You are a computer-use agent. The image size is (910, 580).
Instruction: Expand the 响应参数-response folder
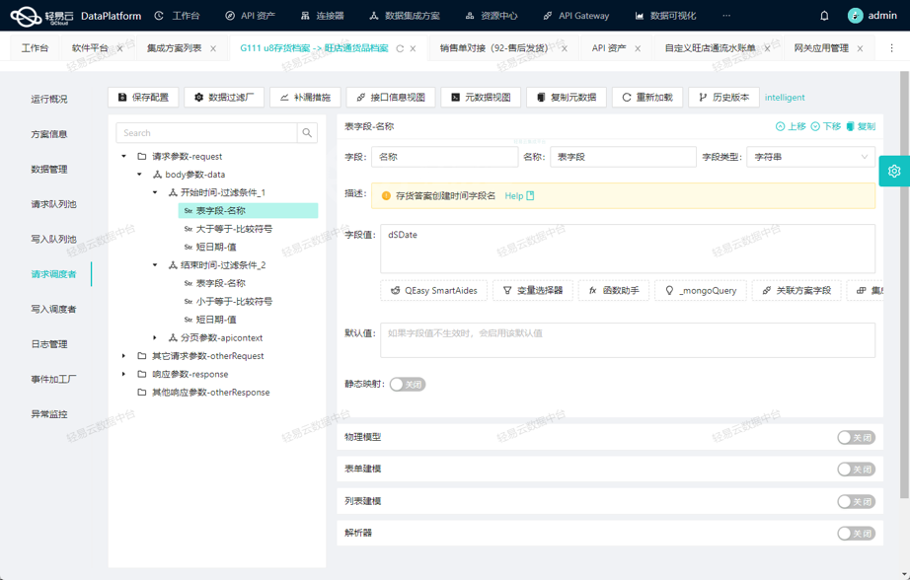(123, 375)
